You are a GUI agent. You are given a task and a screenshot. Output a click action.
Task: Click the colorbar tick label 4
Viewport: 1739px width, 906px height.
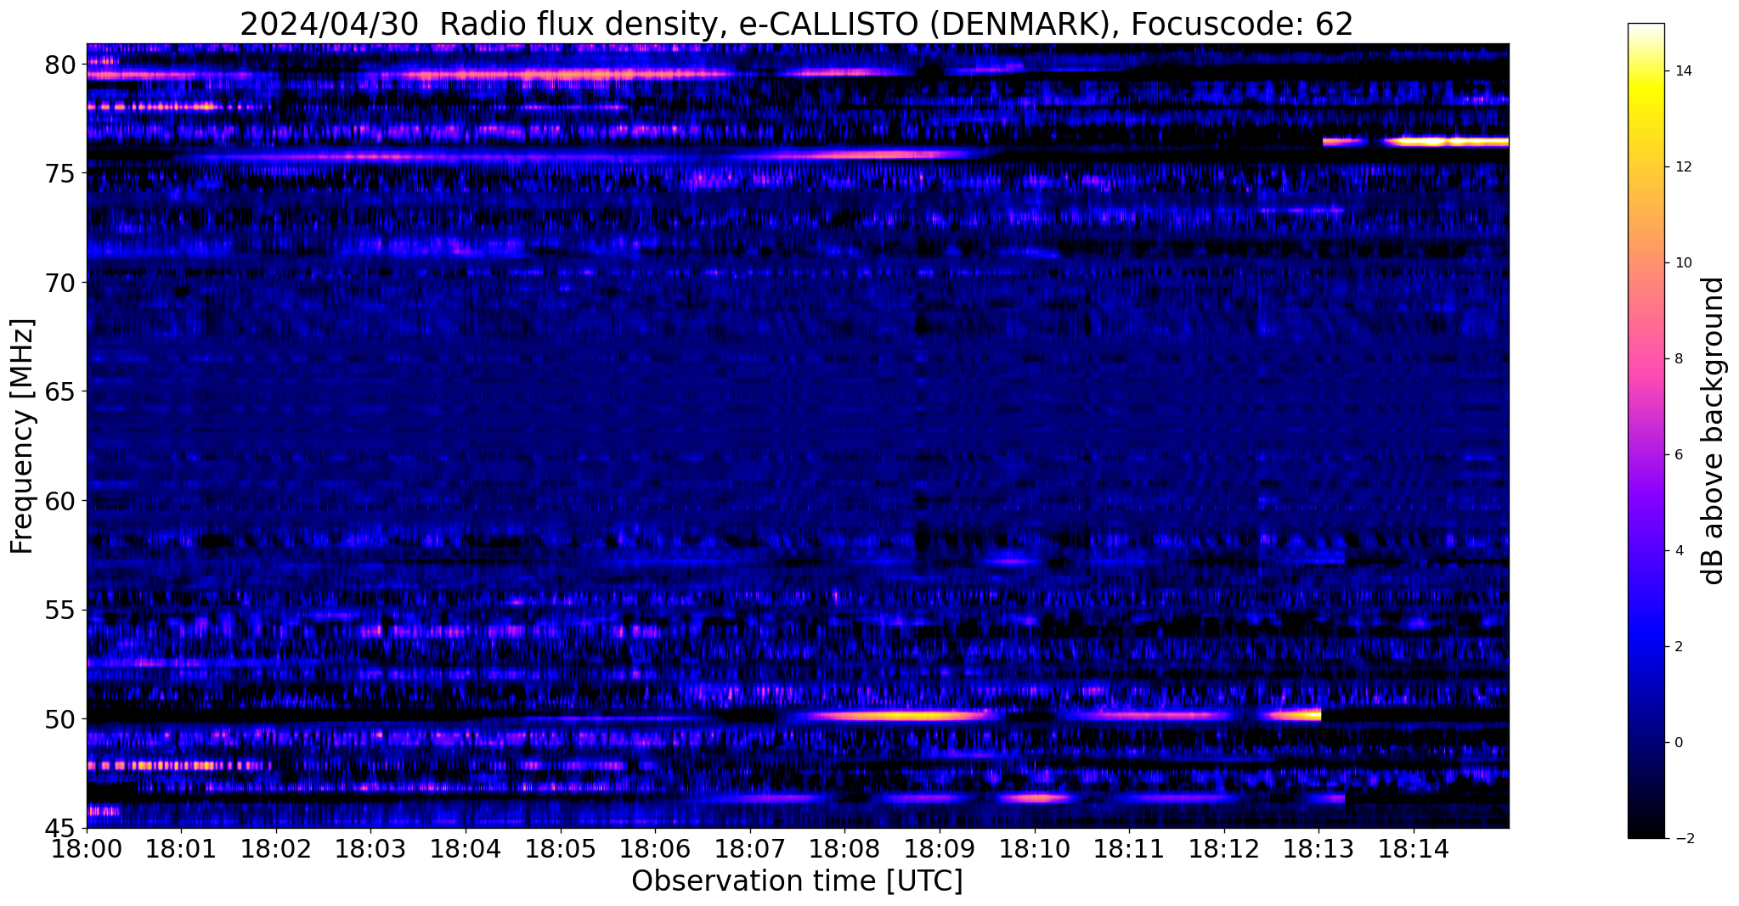click(1680, 551)
